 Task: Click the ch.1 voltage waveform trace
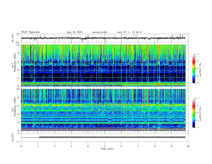[103, 38]
